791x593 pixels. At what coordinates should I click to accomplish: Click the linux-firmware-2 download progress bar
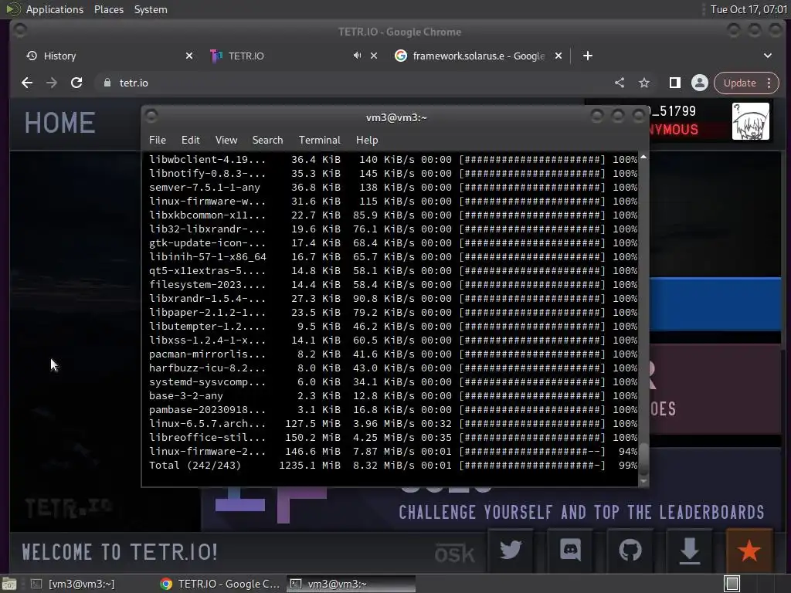pos(531,451)
